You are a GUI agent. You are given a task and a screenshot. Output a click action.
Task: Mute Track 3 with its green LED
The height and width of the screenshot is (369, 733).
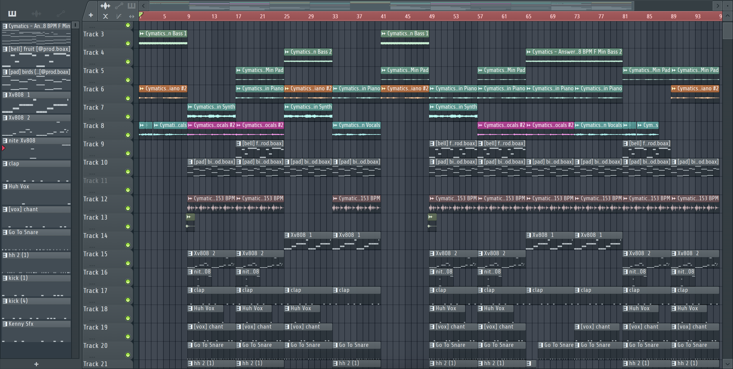128,43
